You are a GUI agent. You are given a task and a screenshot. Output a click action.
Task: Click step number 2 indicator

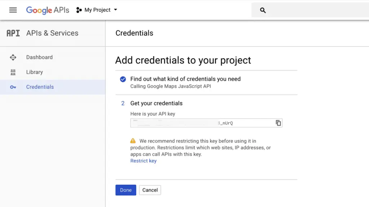[x=123, y=103]
